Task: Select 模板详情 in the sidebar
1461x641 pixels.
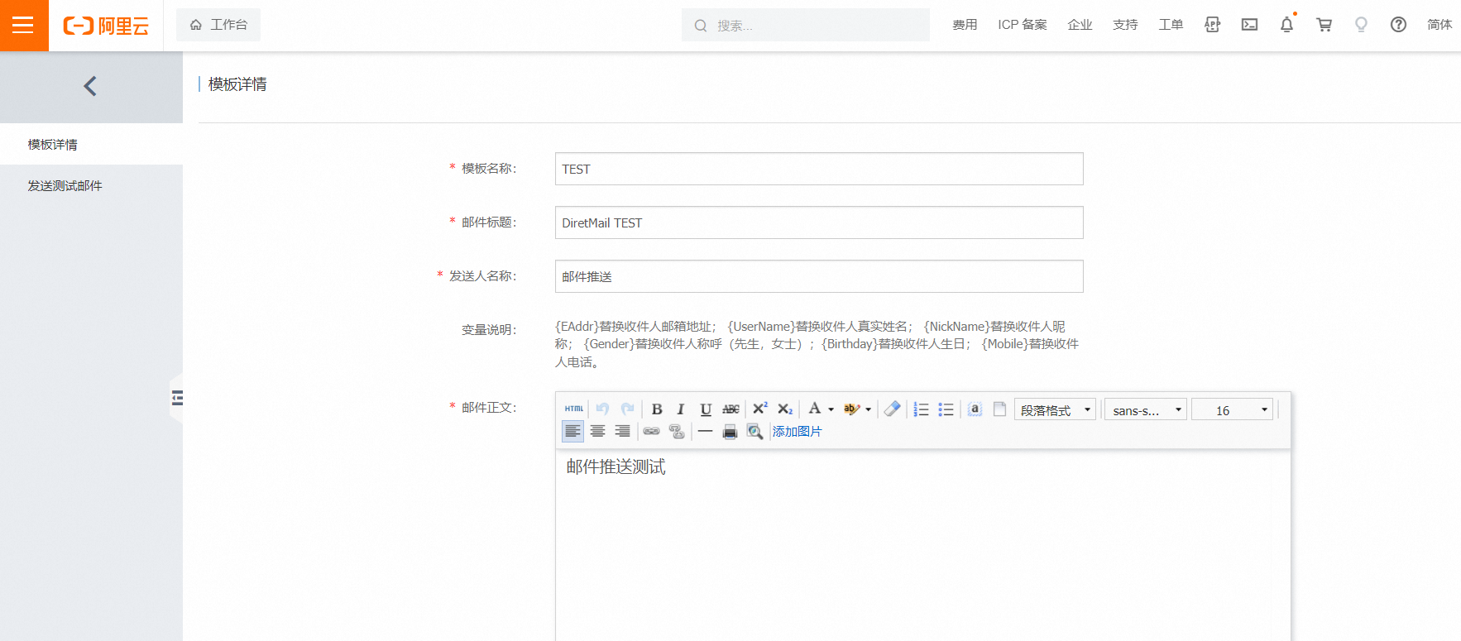Action: (91, 144)
